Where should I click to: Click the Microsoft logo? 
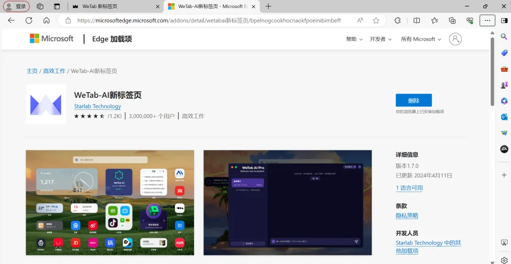[52, 38]
